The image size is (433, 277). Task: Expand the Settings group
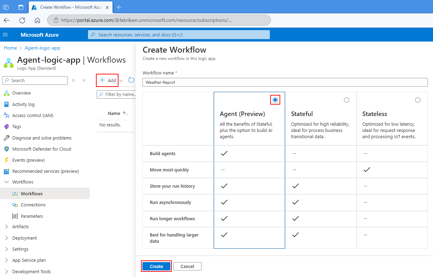[x=7, y=249]
